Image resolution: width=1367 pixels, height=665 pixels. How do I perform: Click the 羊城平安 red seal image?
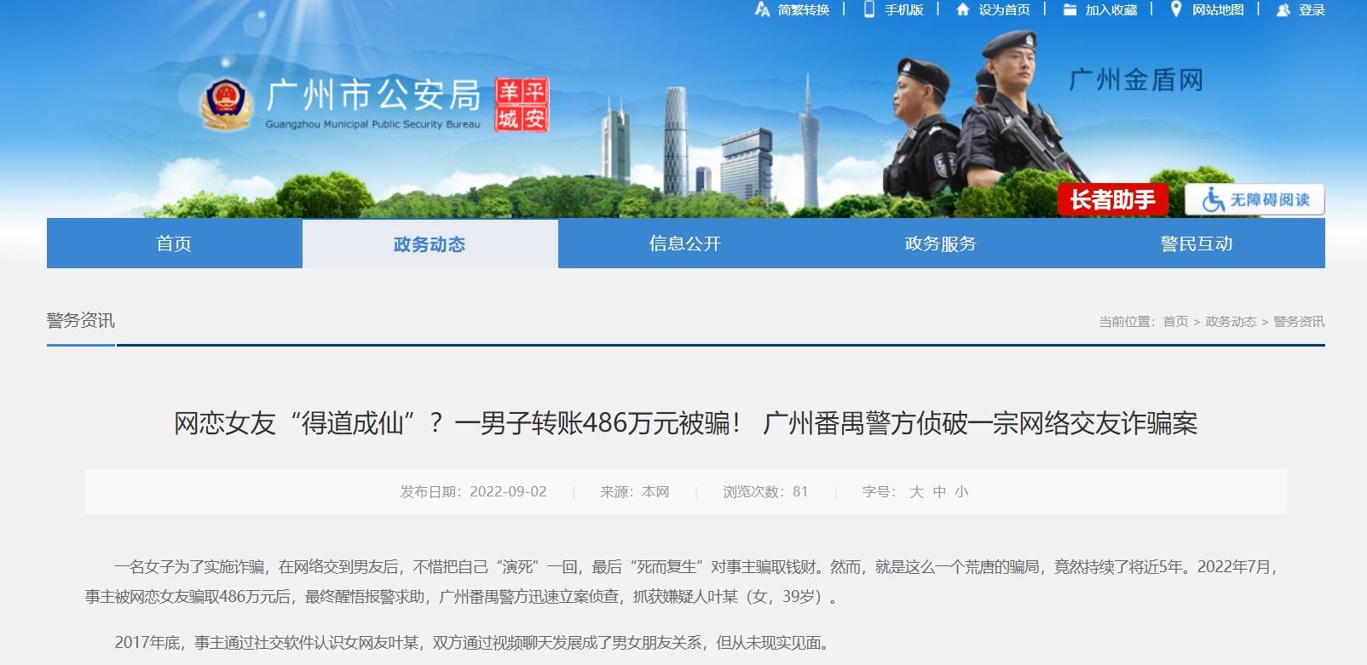(522, 106)
